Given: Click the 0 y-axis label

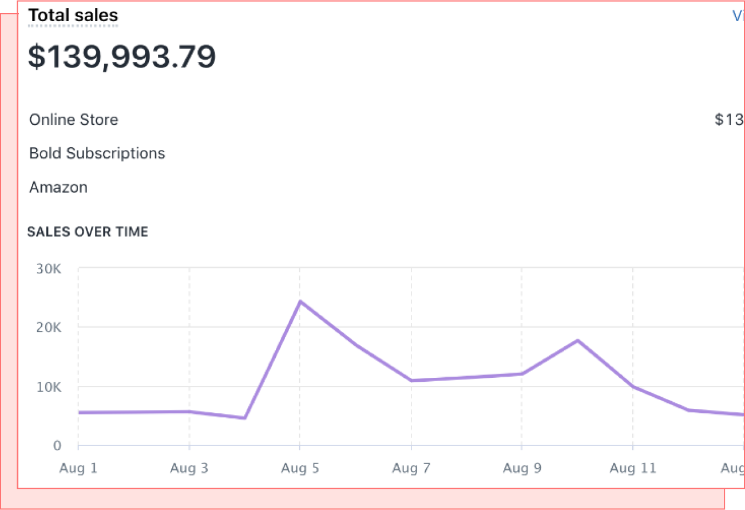Looking at the screenshot, I should 57,446.
